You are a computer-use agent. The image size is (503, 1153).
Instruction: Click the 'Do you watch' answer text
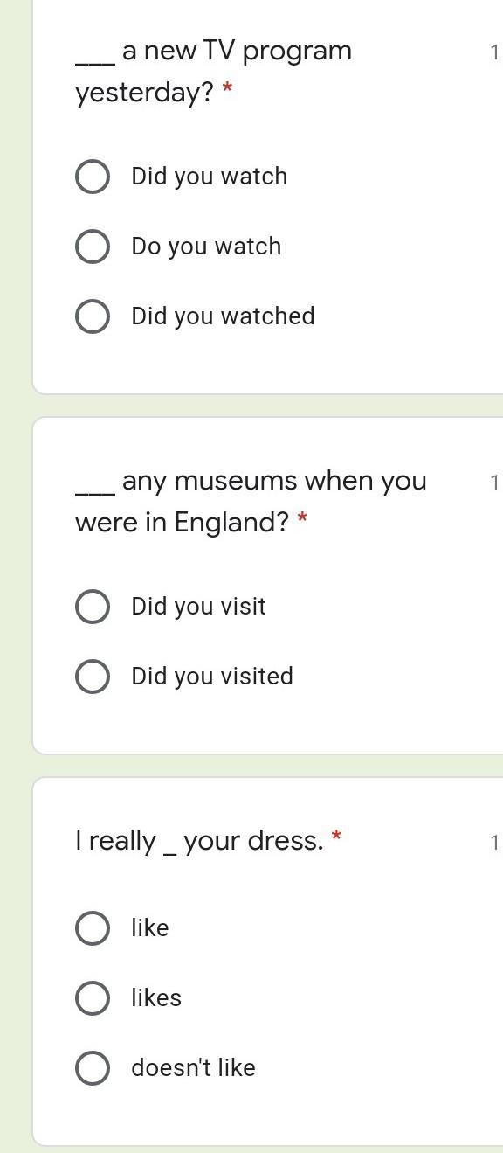click(x=206, y=247)
